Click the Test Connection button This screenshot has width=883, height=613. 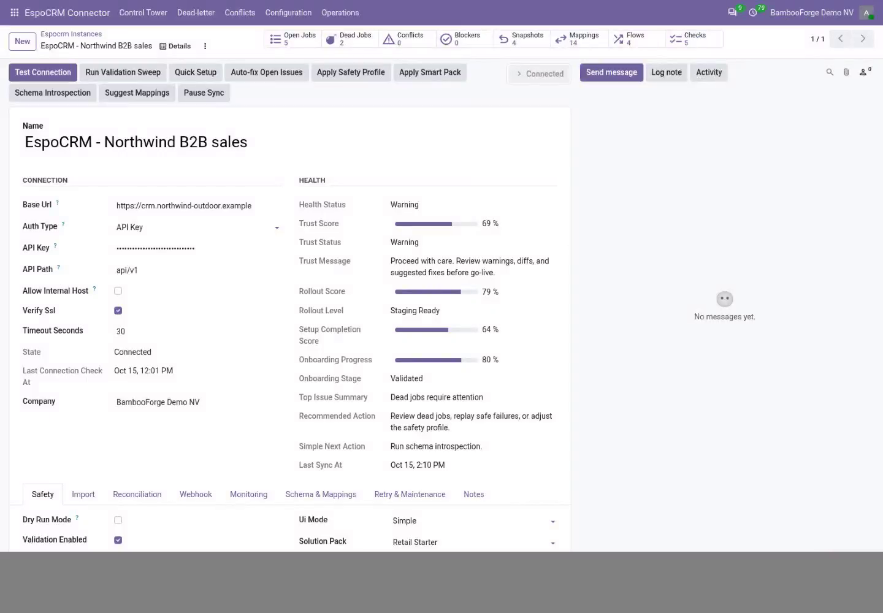click(43, 72)
